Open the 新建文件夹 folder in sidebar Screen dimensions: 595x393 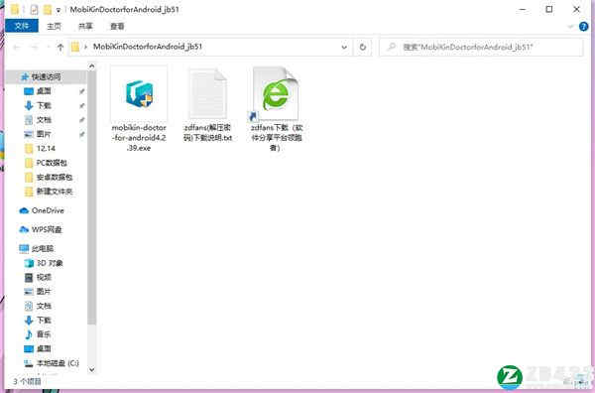point(55,192)
